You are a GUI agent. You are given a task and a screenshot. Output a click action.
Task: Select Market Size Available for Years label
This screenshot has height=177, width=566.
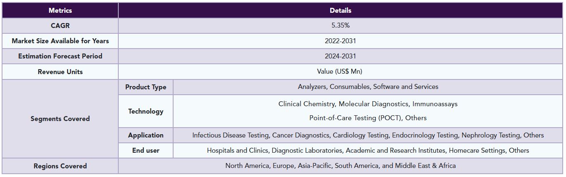point(60,41)
